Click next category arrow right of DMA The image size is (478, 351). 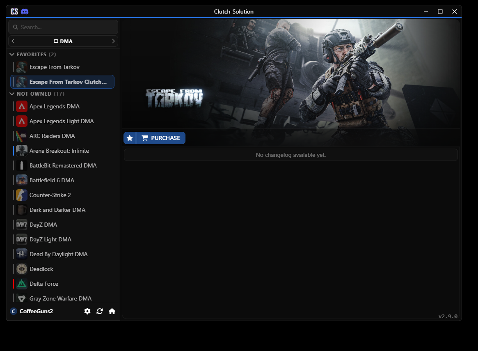(113, 41)
